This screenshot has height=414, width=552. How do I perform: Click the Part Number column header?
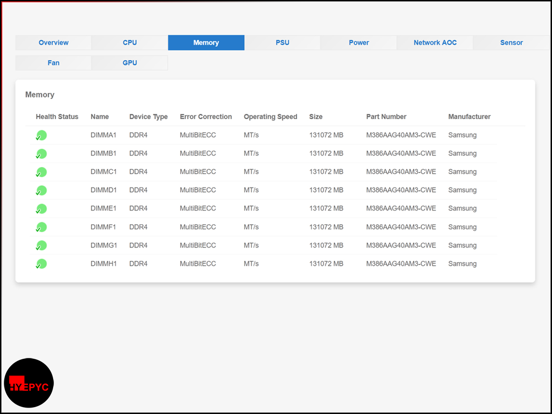386,117
